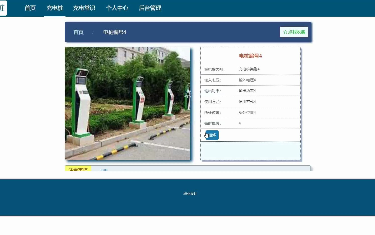Image resolution: width=375 pixels, height=235 pixels.
Task: Click the 输入电压4 value
Action: [x=247, y=80]
